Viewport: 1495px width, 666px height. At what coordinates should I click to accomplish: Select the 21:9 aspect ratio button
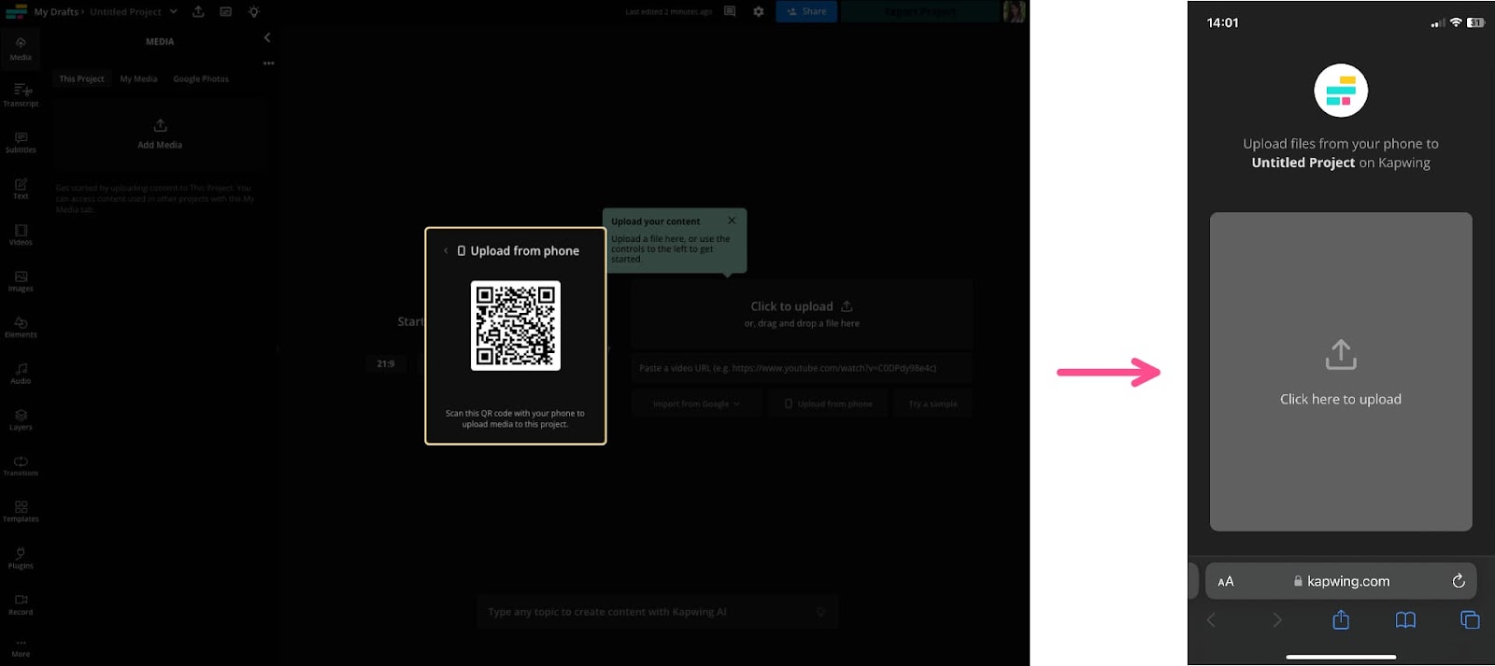click(386, 363)
